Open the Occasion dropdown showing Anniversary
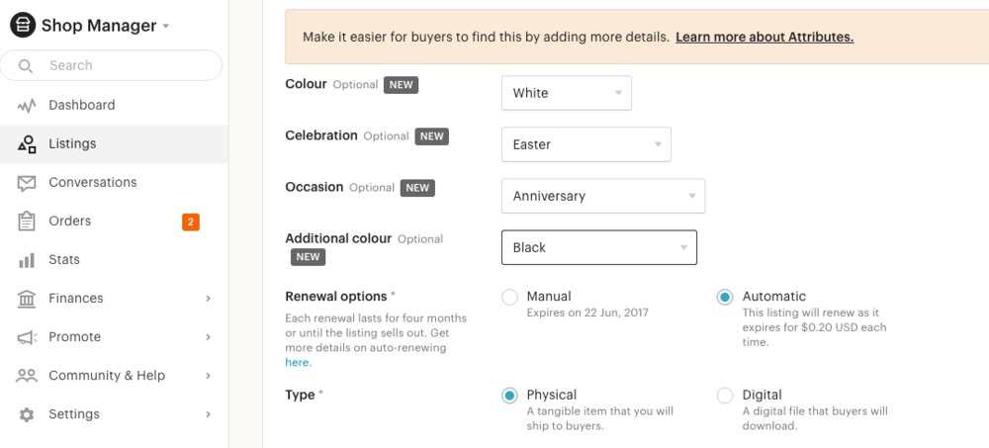Screen dimensions: 989x448 (603, 196)
